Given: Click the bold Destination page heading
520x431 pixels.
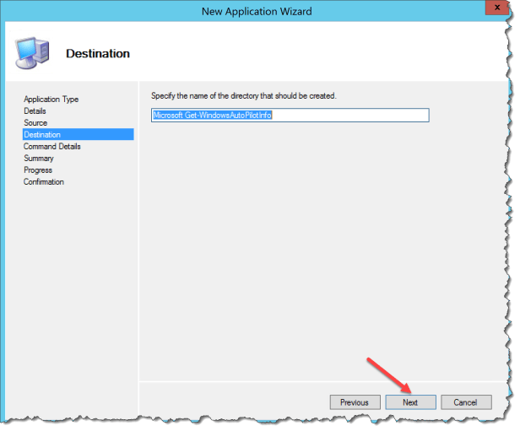Looking at the screenshot, I should point(98,53).
